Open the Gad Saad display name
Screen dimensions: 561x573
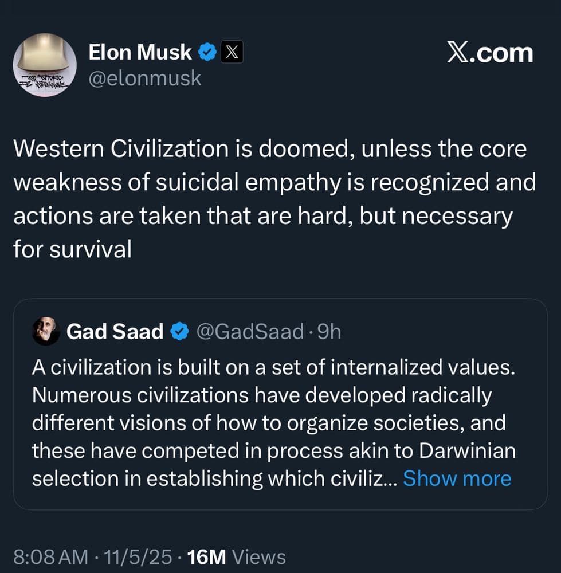pos(115,331)
